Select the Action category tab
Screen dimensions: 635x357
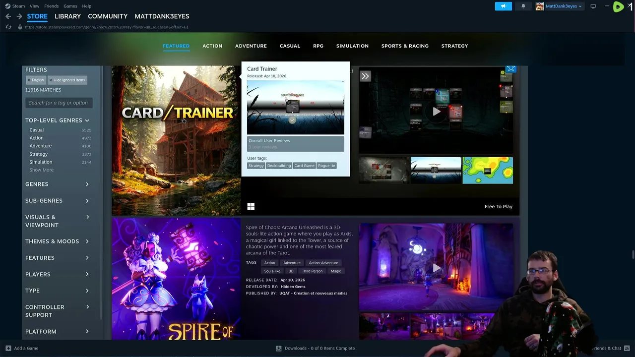212,46
